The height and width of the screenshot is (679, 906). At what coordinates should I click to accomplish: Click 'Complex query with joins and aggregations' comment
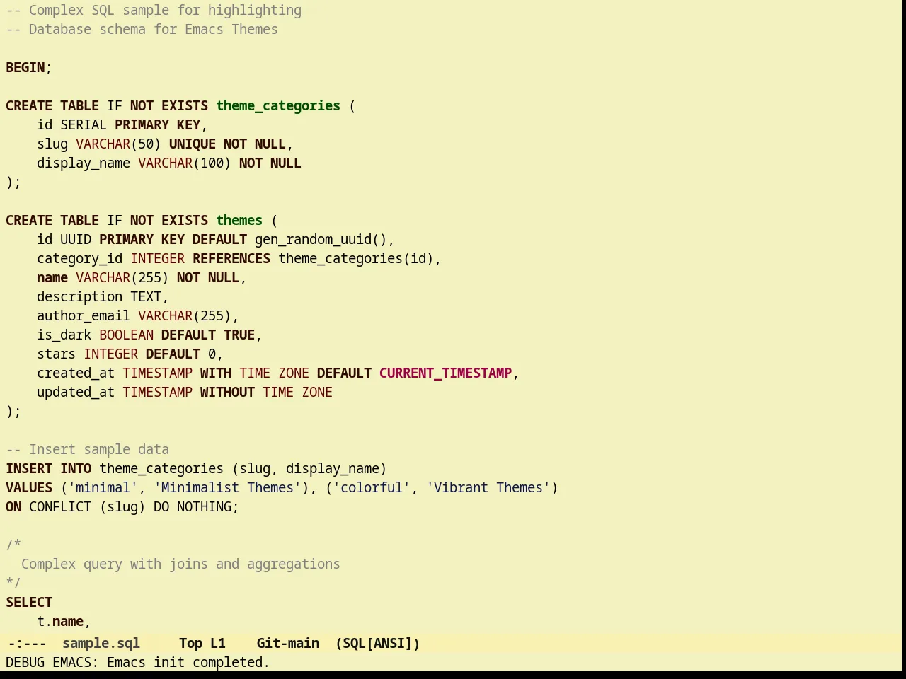[180, 564]
